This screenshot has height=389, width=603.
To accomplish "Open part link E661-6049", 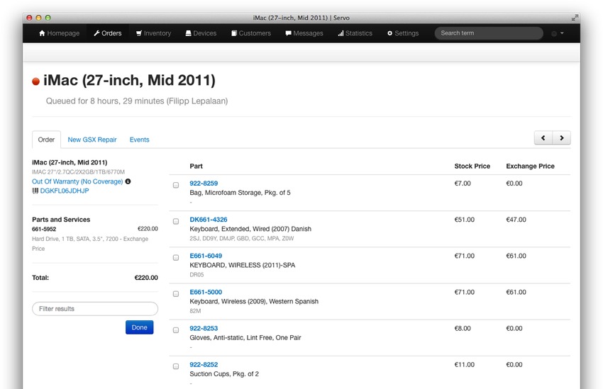I will (206, 256).
